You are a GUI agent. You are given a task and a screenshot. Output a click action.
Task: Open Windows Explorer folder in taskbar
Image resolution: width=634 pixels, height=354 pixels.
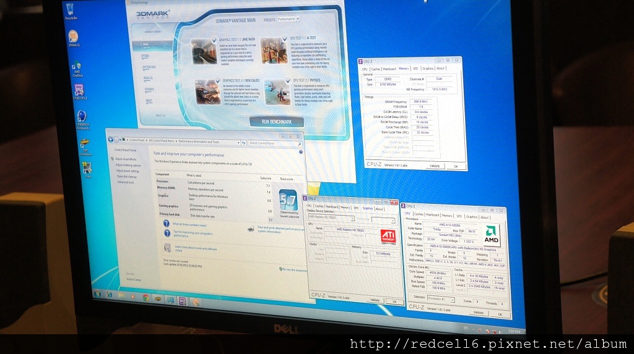point(121,296)
